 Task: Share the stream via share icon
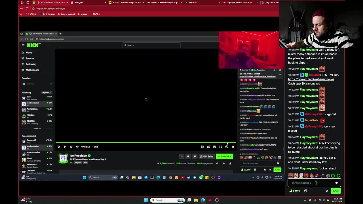pos(217,163)
